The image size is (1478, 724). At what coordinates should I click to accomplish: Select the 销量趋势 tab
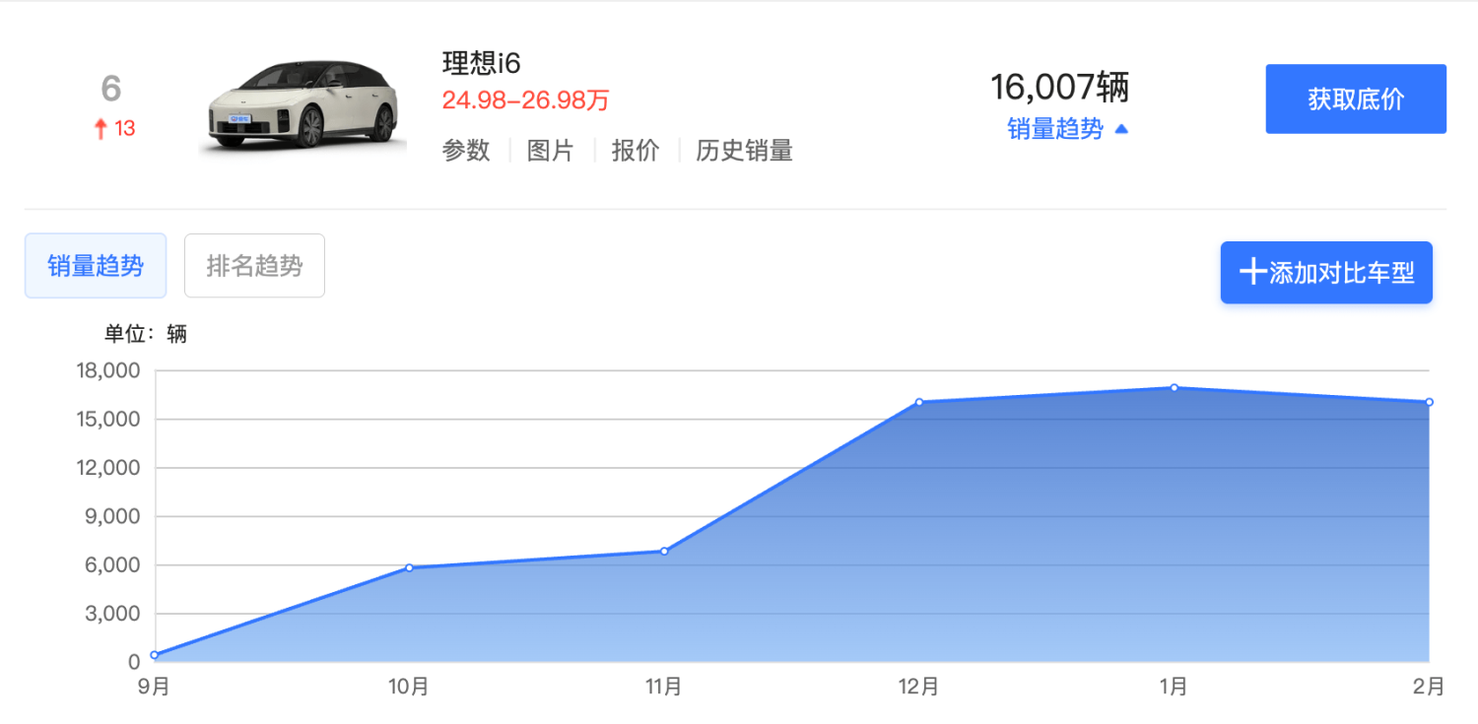[96, 266]
